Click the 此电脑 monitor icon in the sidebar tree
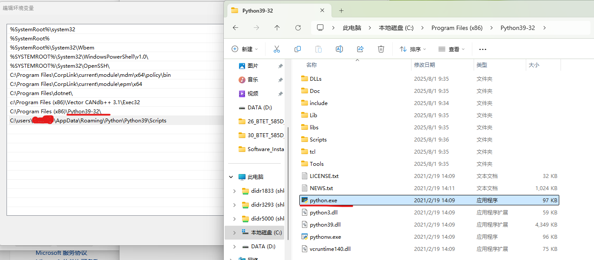This screenshot has height=260, width=594. tap(242, 177)
